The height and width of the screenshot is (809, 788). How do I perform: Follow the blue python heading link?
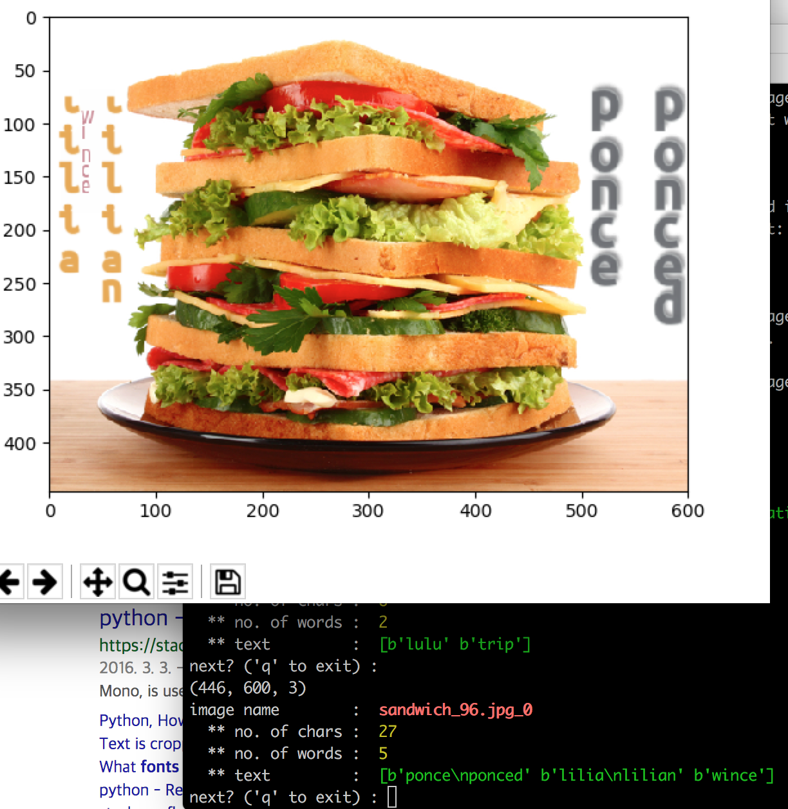point(129,619)
